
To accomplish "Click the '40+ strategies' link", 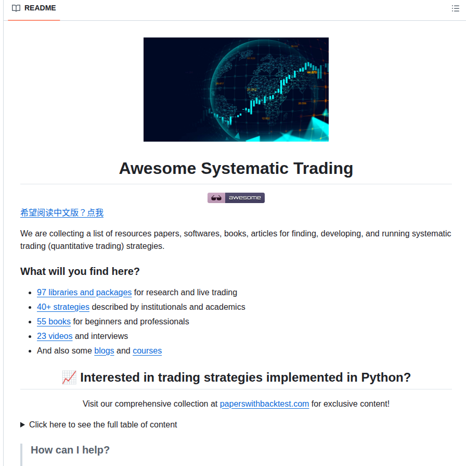I will pos(63,307).
